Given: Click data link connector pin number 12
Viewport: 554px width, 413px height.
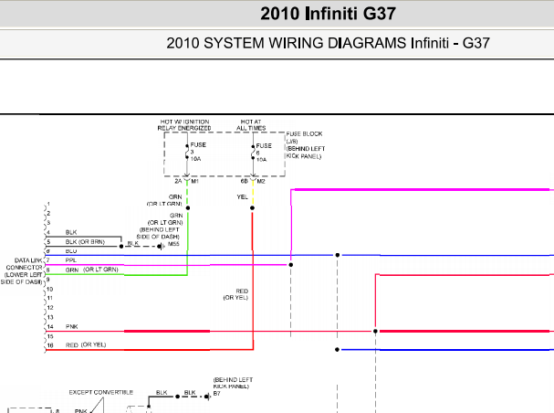Looking at the screenshot, I should pyautogui.click(x=50, y=308).
